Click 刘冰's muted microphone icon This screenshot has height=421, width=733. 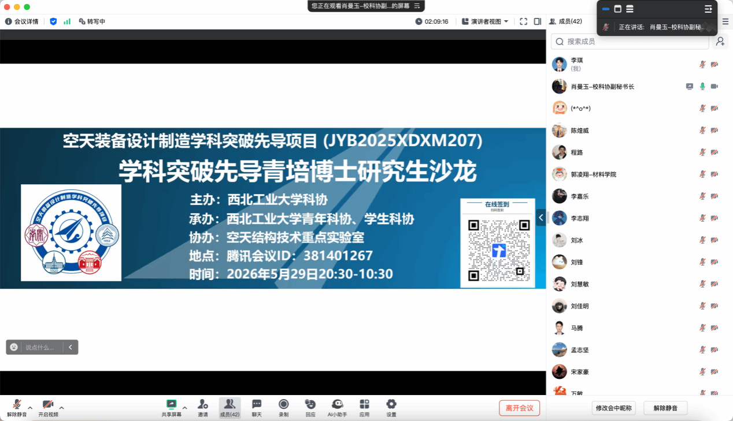(x=702, y=240)
